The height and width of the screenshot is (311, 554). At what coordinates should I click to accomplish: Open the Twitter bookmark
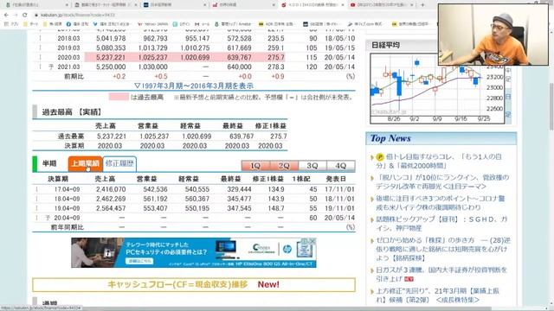tap(112, 24)
